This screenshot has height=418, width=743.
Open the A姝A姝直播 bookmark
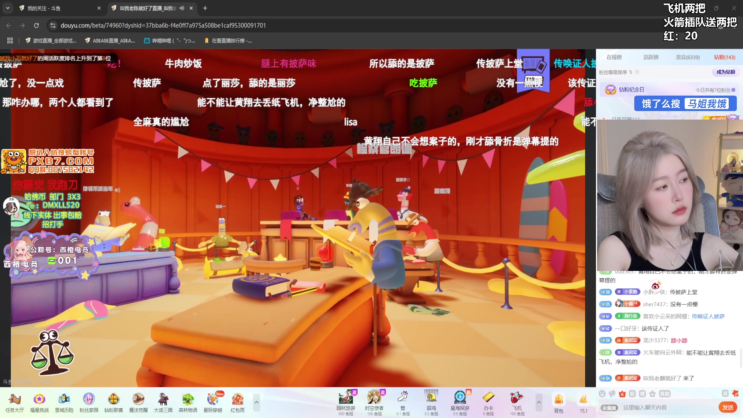(x=110, y=41)
